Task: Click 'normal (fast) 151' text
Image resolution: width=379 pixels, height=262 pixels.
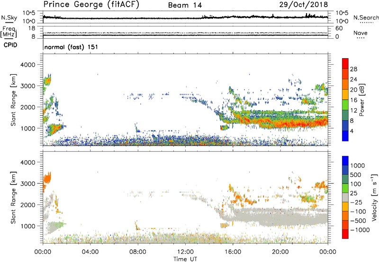Action: [72, 47]
